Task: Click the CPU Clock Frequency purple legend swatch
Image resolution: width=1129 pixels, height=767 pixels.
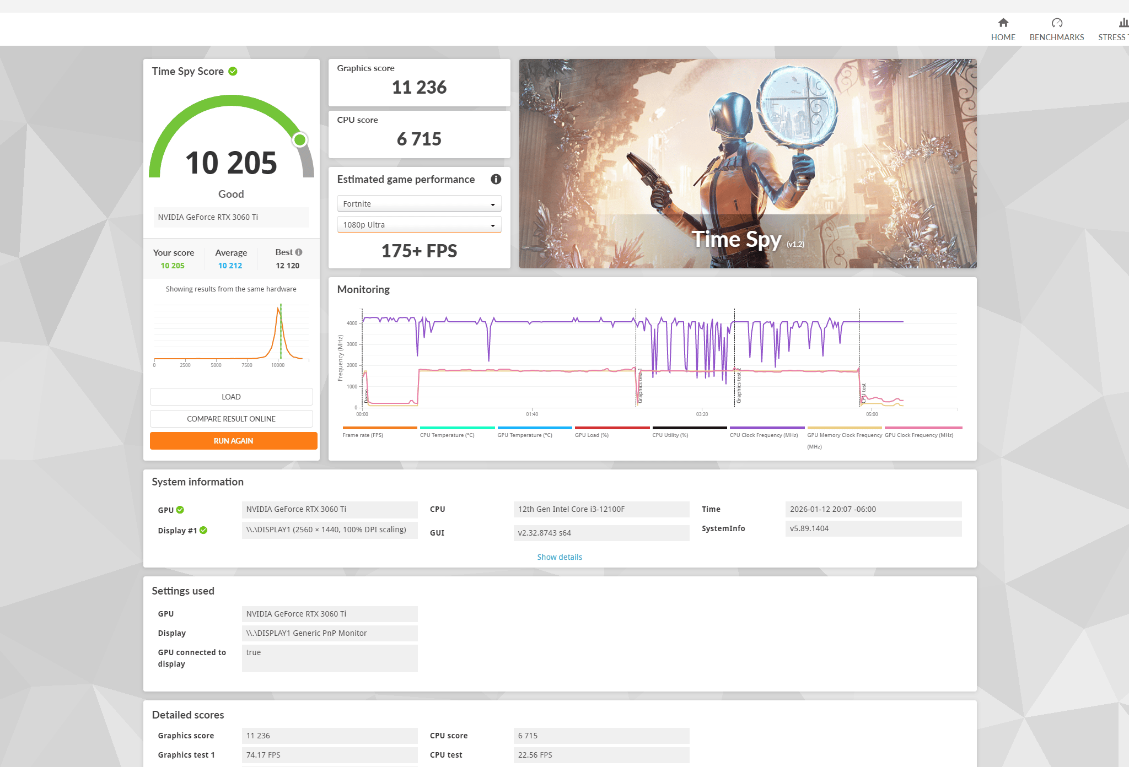Action: click(x=767, y=428)
